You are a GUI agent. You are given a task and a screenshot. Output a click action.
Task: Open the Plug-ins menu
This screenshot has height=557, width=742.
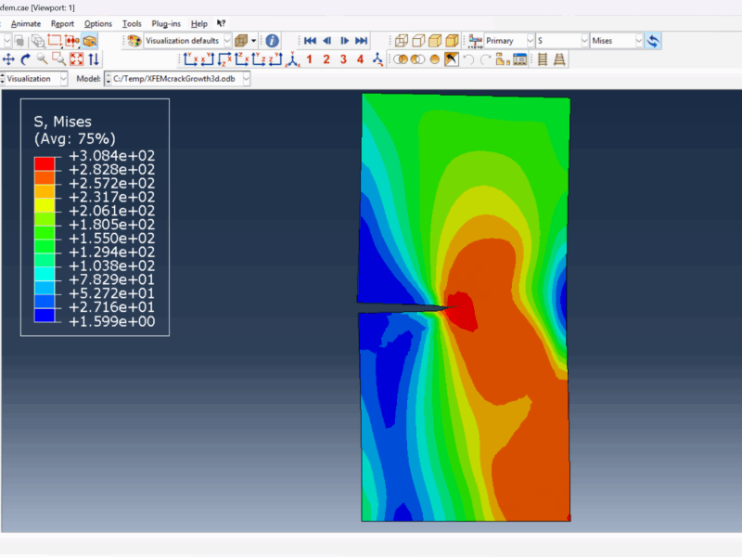tap(166, 24)
